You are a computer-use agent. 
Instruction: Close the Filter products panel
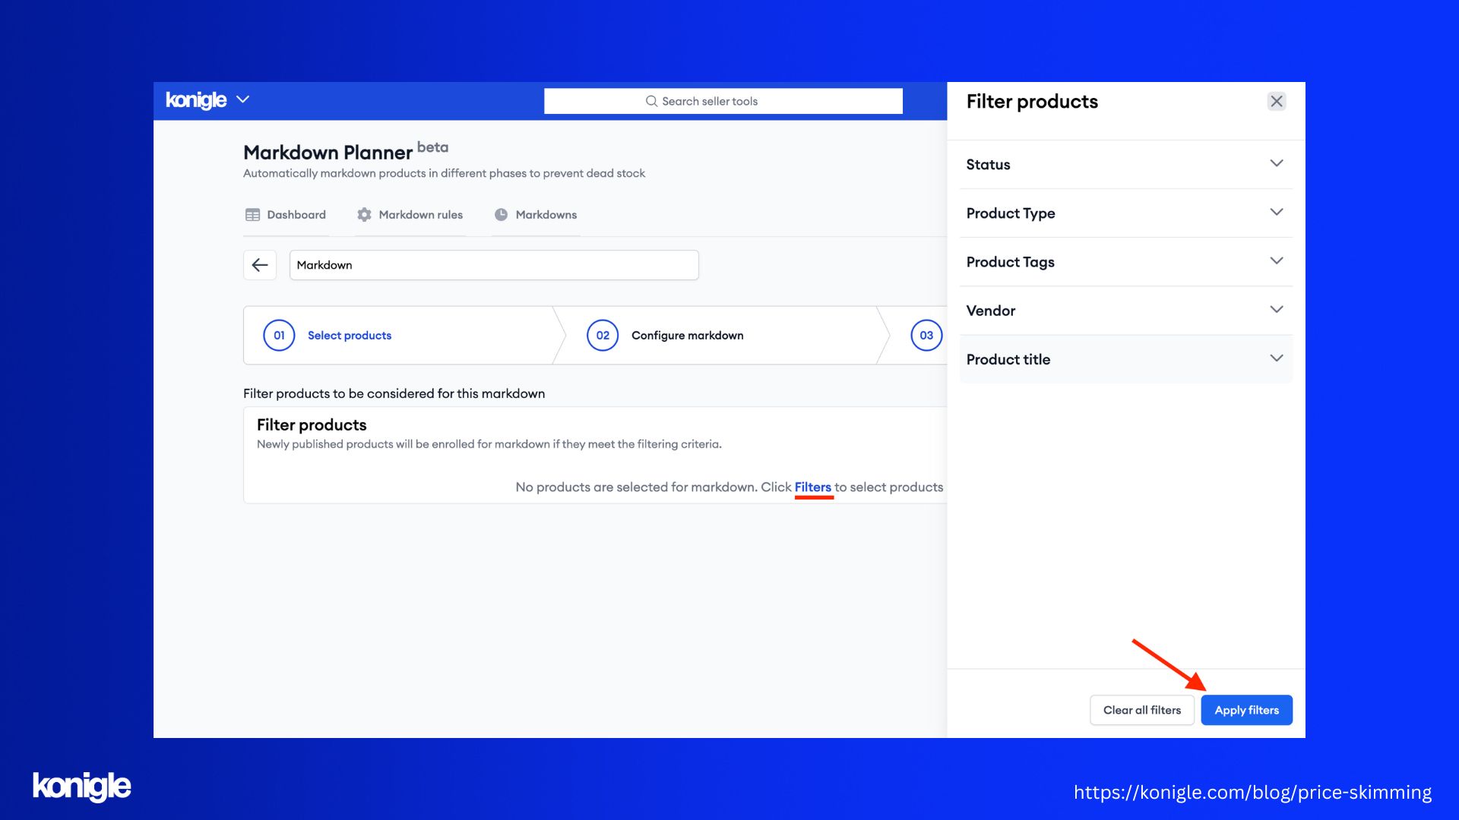[x=1277, y=101]
